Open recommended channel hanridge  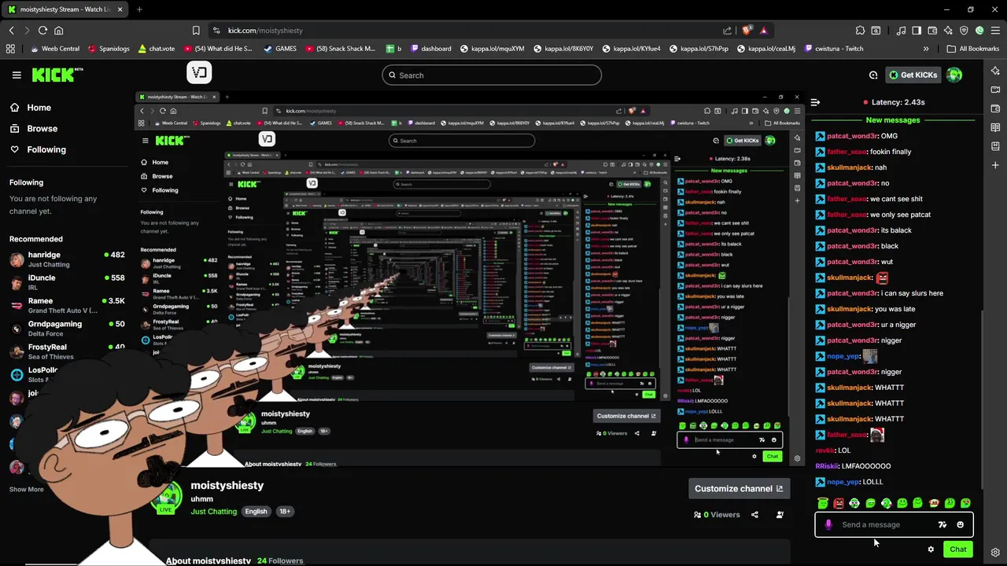tap(67, 259)
